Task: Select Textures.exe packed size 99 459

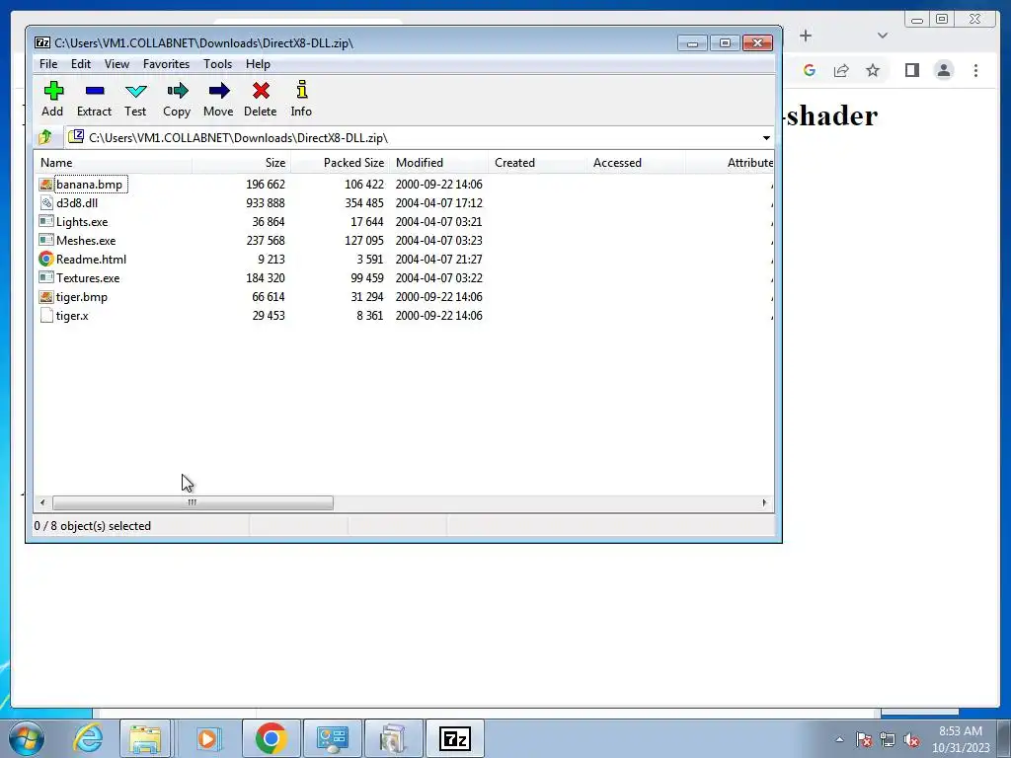Action: pyautogui.click(x=367, y=277)
